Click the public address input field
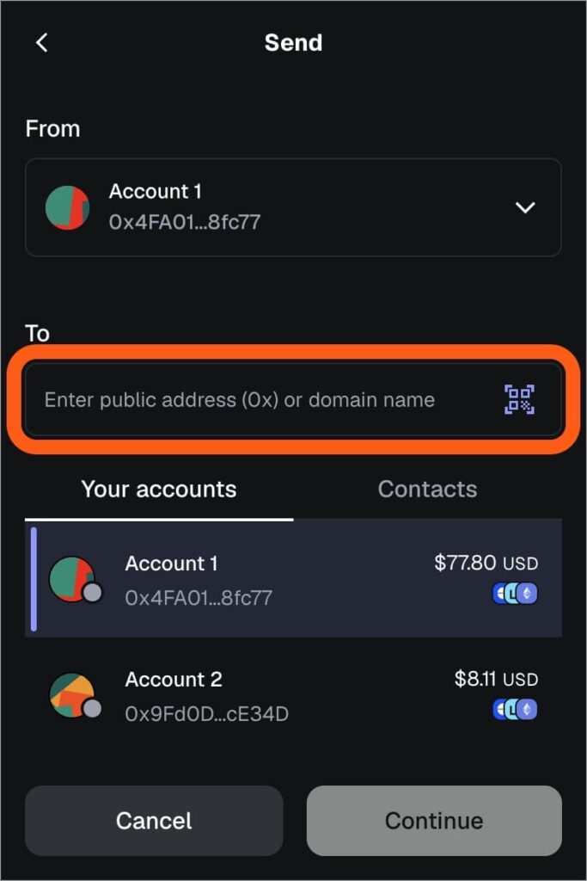 (258, 399)
